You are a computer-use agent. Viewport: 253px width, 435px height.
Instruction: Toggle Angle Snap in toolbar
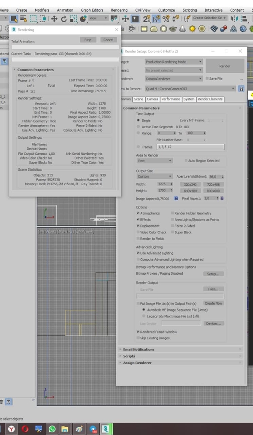tap(157, 19)
